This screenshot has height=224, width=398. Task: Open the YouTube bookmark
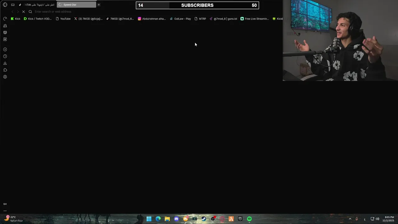63,19
